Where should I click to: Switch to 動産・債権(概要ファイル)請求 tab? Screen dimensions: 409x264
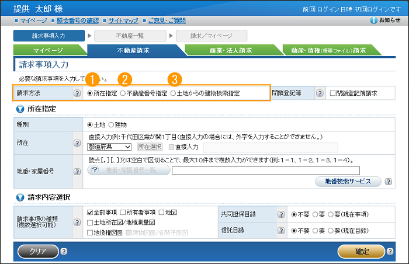coord(329,50)
